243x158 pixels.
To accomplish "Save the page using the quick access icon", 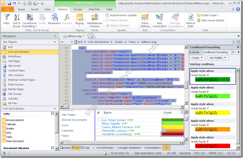I will pyautogui.click(x=9, y=3).
